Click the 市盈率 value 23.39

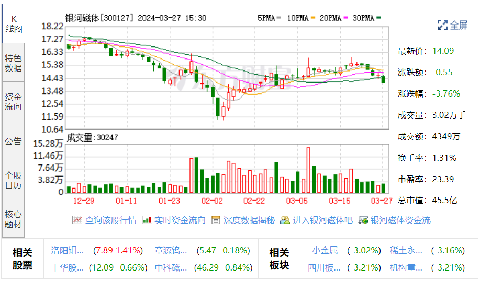pos(443,179)
